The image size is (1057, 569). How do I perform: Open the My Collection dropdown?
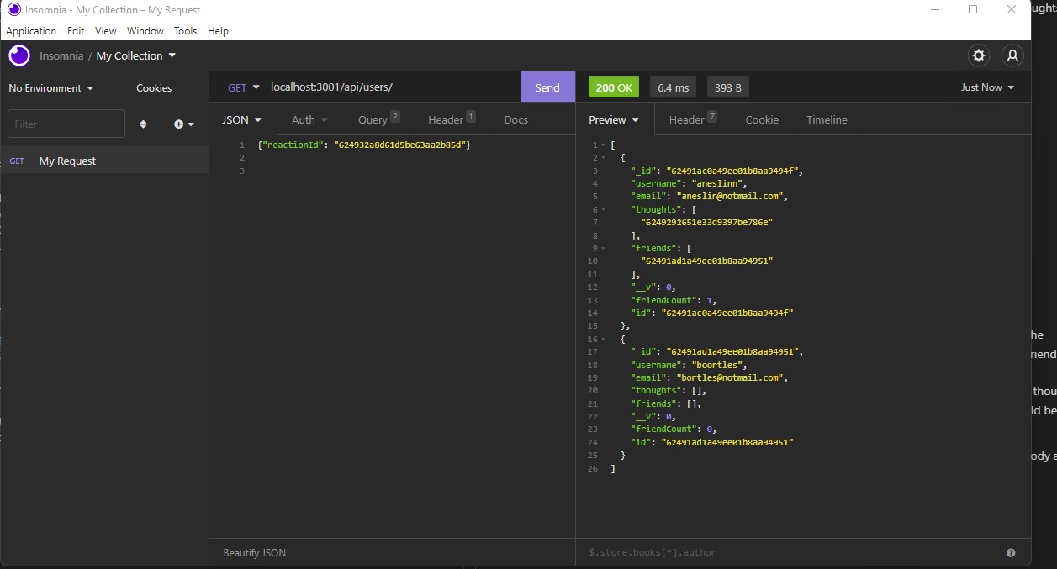pyautogui.click(x=136, y=55)
